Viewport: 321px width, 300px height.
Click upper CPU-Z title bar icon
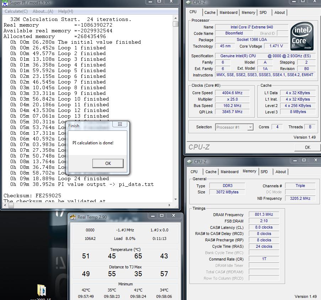pos(188,2)
